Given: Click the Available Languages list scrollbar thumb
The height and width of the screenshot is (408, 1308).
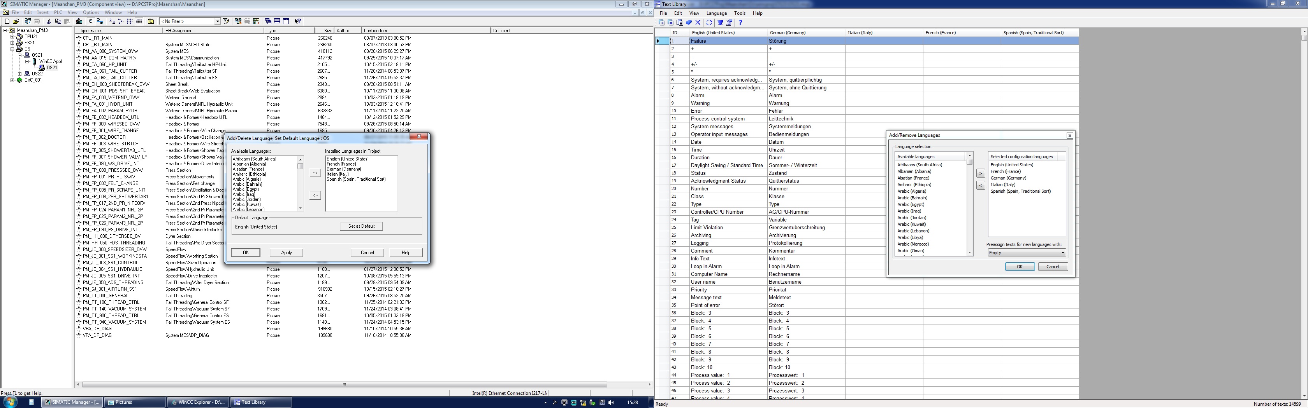Looking at the screenshot, I should click(301, 166).
